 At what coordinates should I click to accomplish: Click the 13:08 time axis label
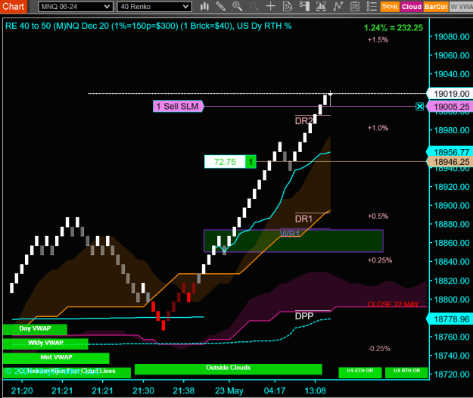click(315, 390)
